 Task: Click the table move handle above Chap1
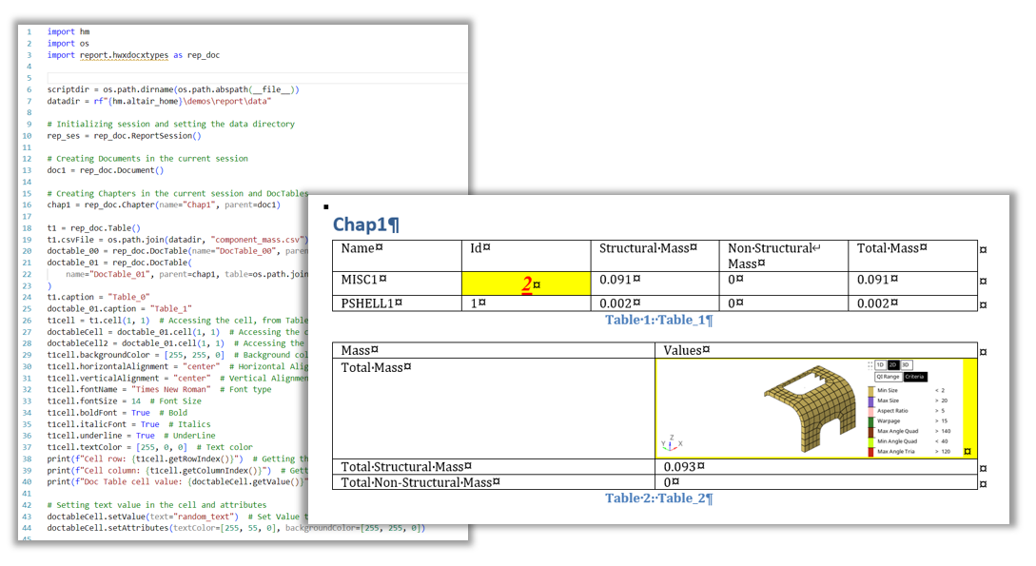point(326,206)
